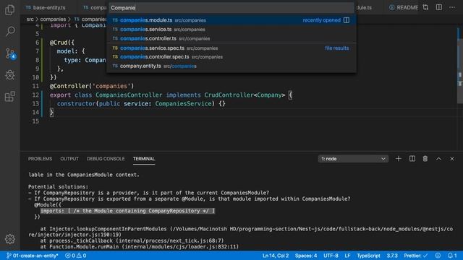Open the Source Control view
The image size is (463, 260).
[x=10, y=53]
